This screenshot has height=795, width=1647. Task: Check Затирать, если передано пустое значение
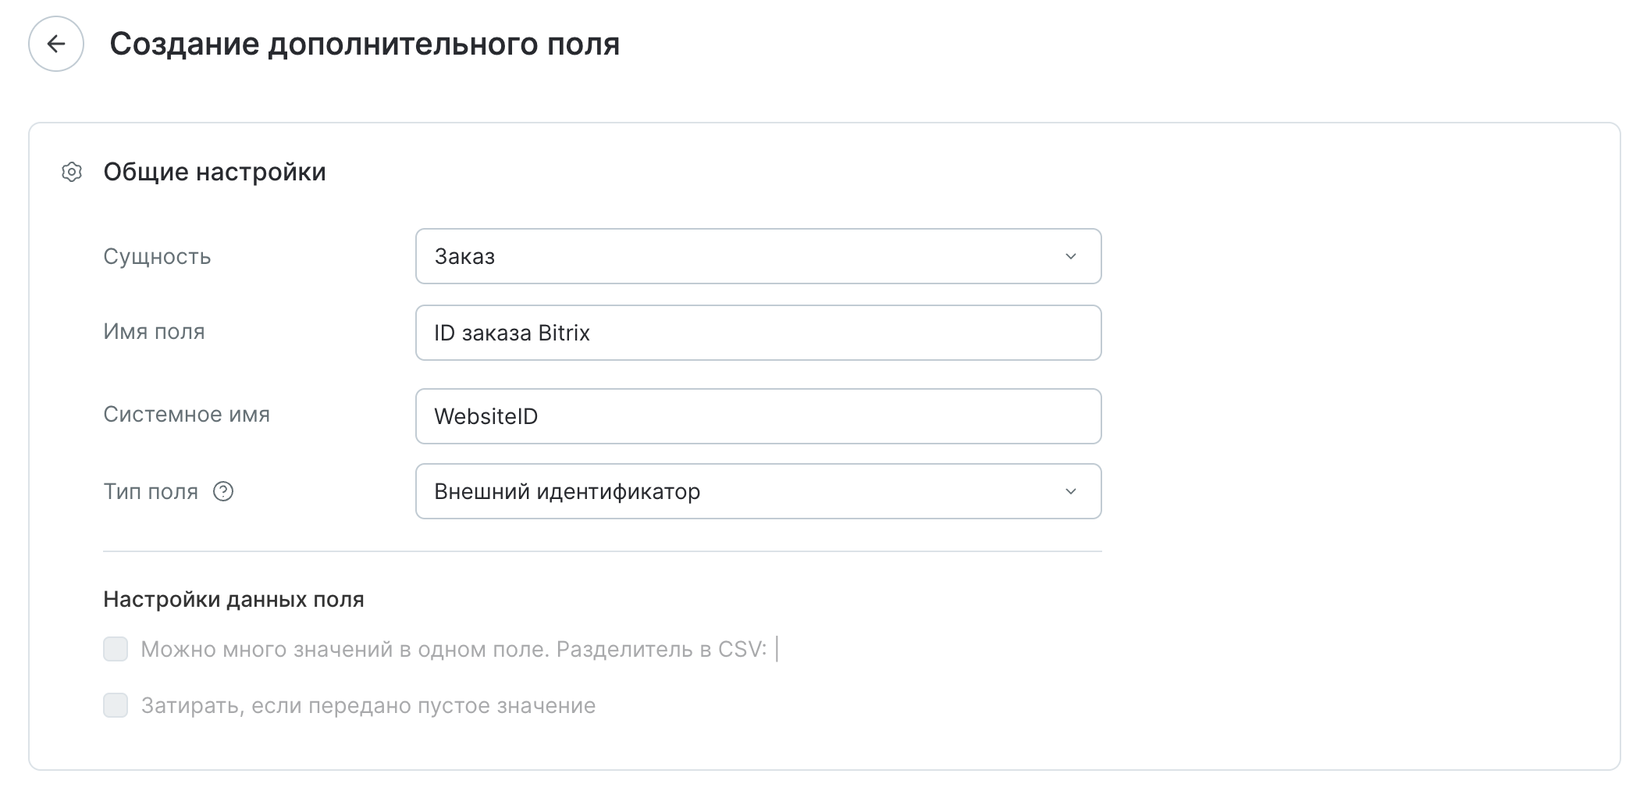[115, 705]
